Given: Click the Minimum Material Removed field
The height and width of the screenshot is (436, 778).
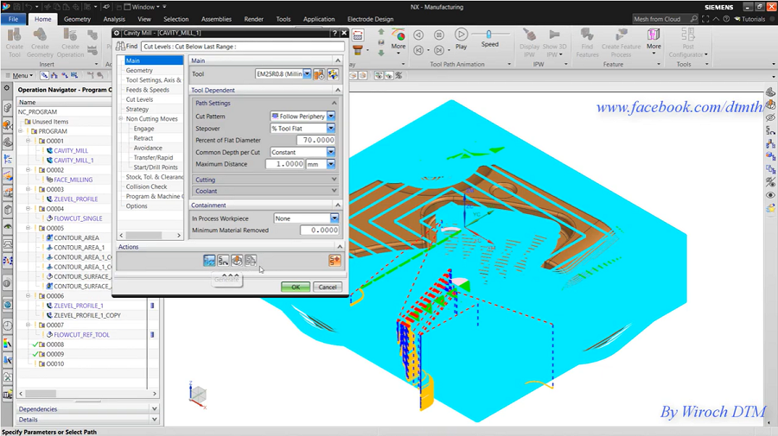Looking at the screenshot, I should coord(319,230).
